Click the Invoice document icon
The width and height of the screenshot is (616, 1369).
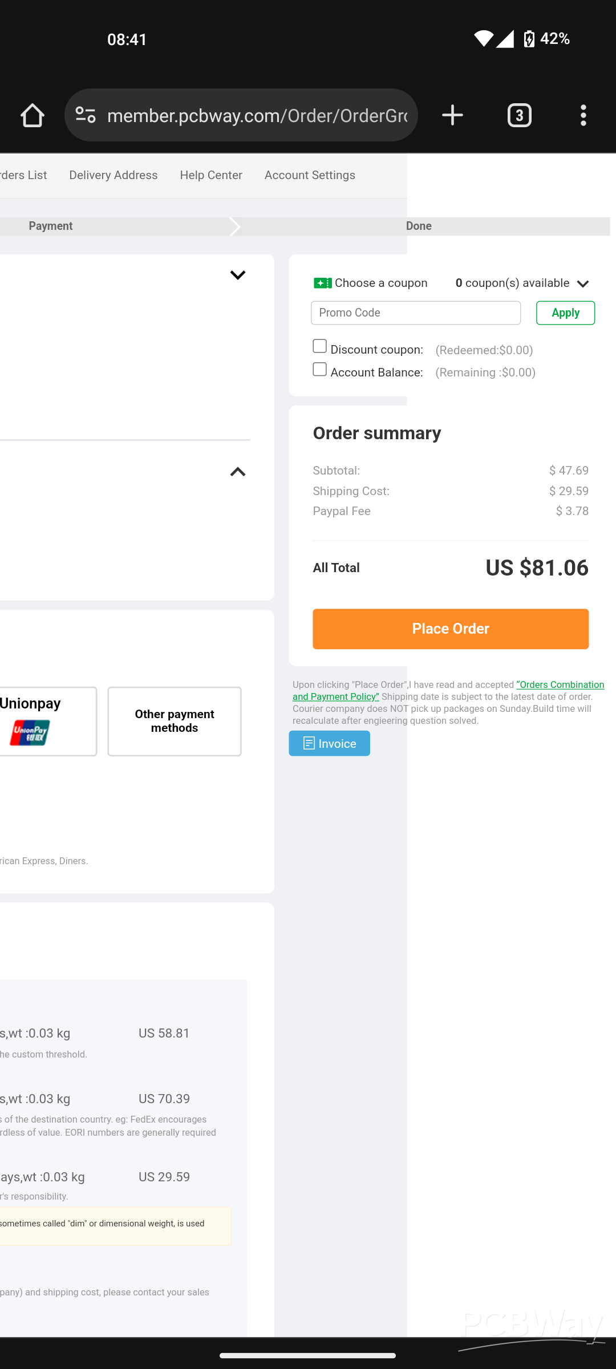click(x=309, y=743)
